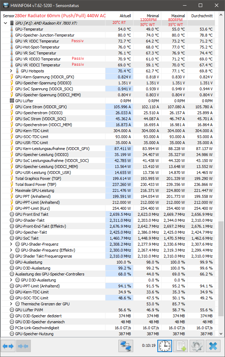Click scrollbar up arrow
The image size is (225, 357).
221,15
